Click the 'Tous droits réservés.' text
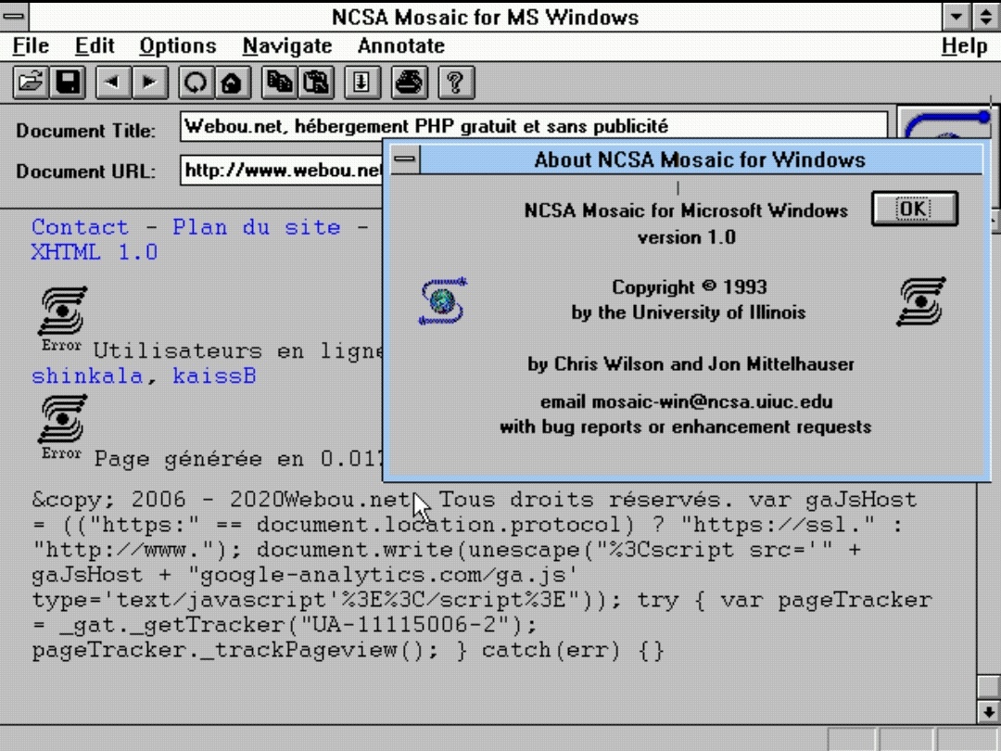 tap(586, 500)
